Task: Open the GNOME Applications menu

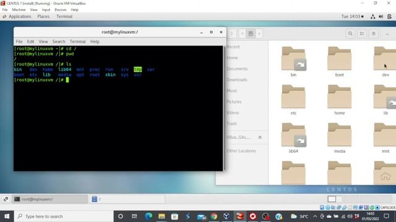Action: tap(17, 17)
